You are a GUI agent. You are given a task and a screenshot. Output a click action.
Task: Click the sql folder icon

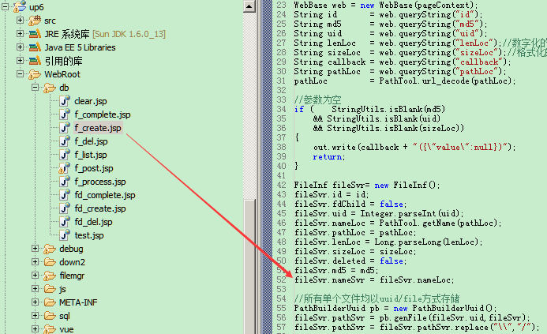(x=50, y=316)
